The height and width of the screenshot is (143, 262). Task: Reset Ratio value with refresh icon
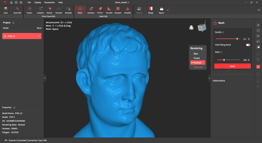[x=221, y=52]
